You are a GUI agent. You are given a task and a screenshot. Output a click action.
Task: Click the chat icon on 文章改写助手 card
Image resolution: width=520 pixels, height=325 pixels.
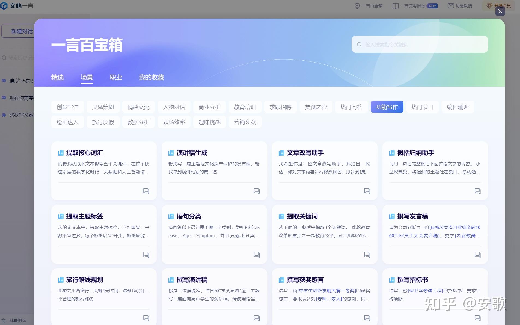point(367,191)
